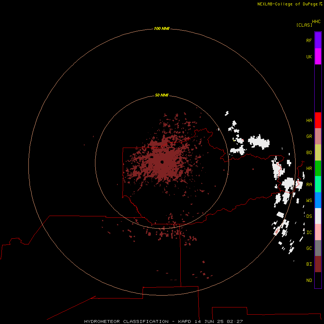Click the UK legend label
This screenshot has height=324, width=324.
click(x=309, y=57)
